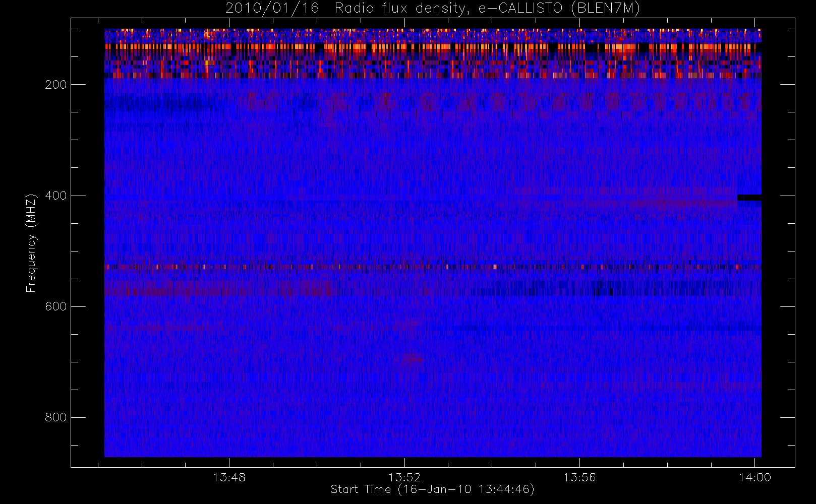Screen dimensions: 816x504
Task: Click the 13:56 time tick label
Action: (579, 477)
